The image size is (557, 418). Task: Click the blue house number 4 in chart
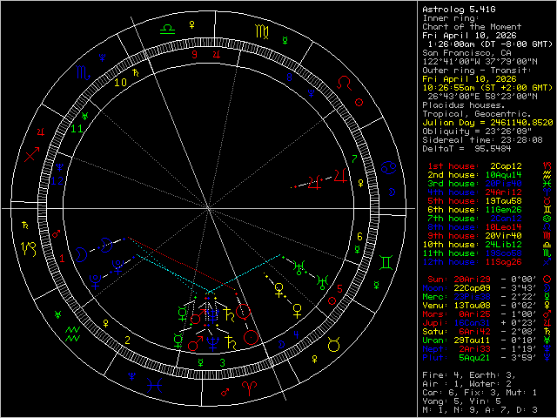click(x=296, y=334)
